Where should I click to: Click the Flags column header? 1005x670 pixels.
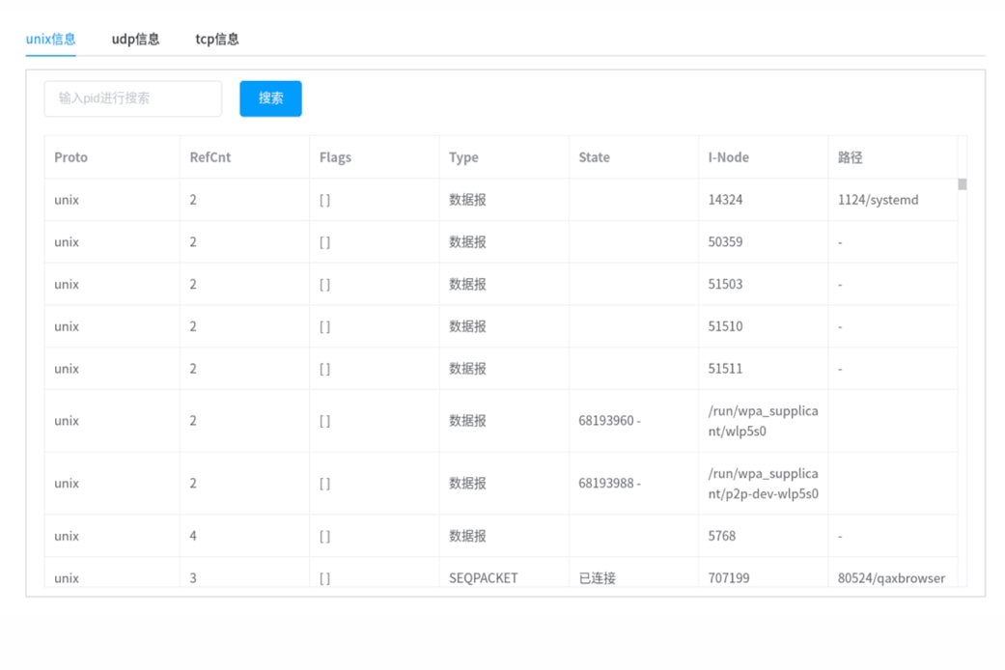335,157
